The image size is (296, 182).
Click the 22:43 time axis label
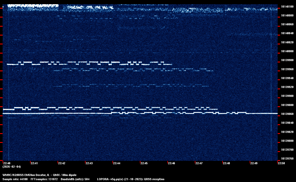(89, 163)
